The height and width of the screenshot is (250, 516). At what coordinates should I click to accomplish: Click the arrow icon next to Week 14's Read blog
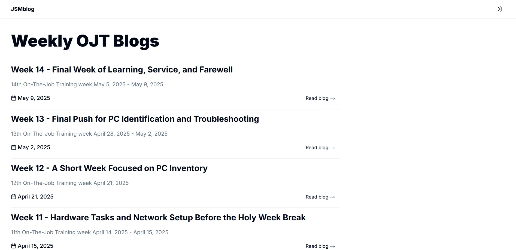tap(333, 98)
